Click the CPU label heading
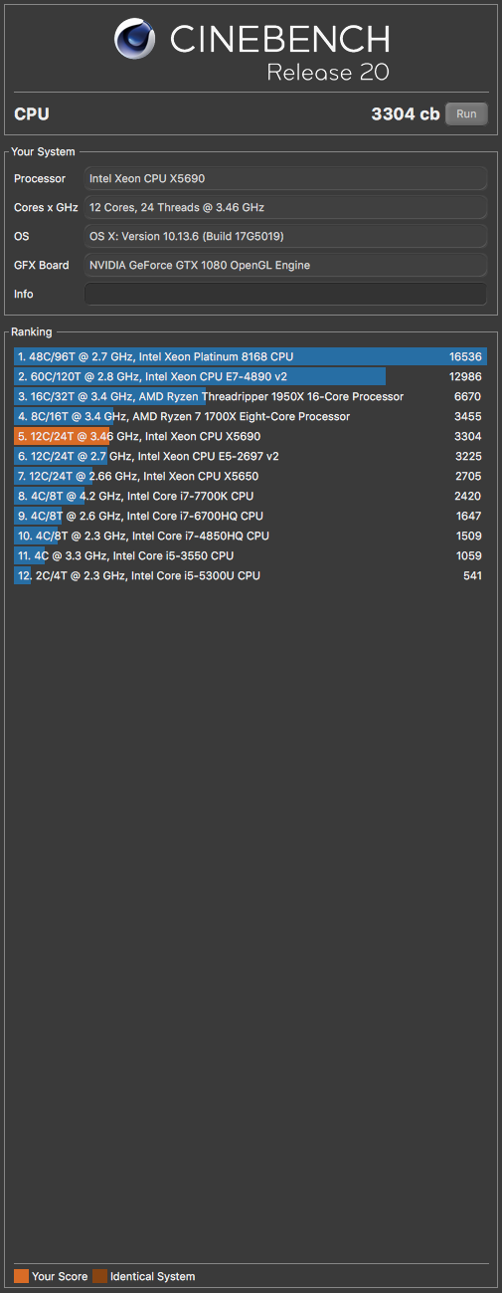Screen dimensions: 502x1293 point(32,114)
